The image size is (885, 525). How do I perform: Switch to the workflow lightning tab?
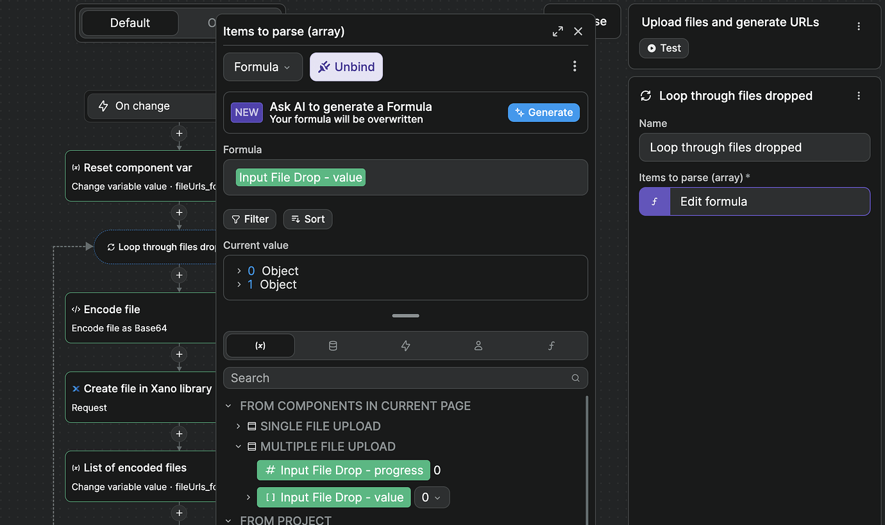pos(405,346)
